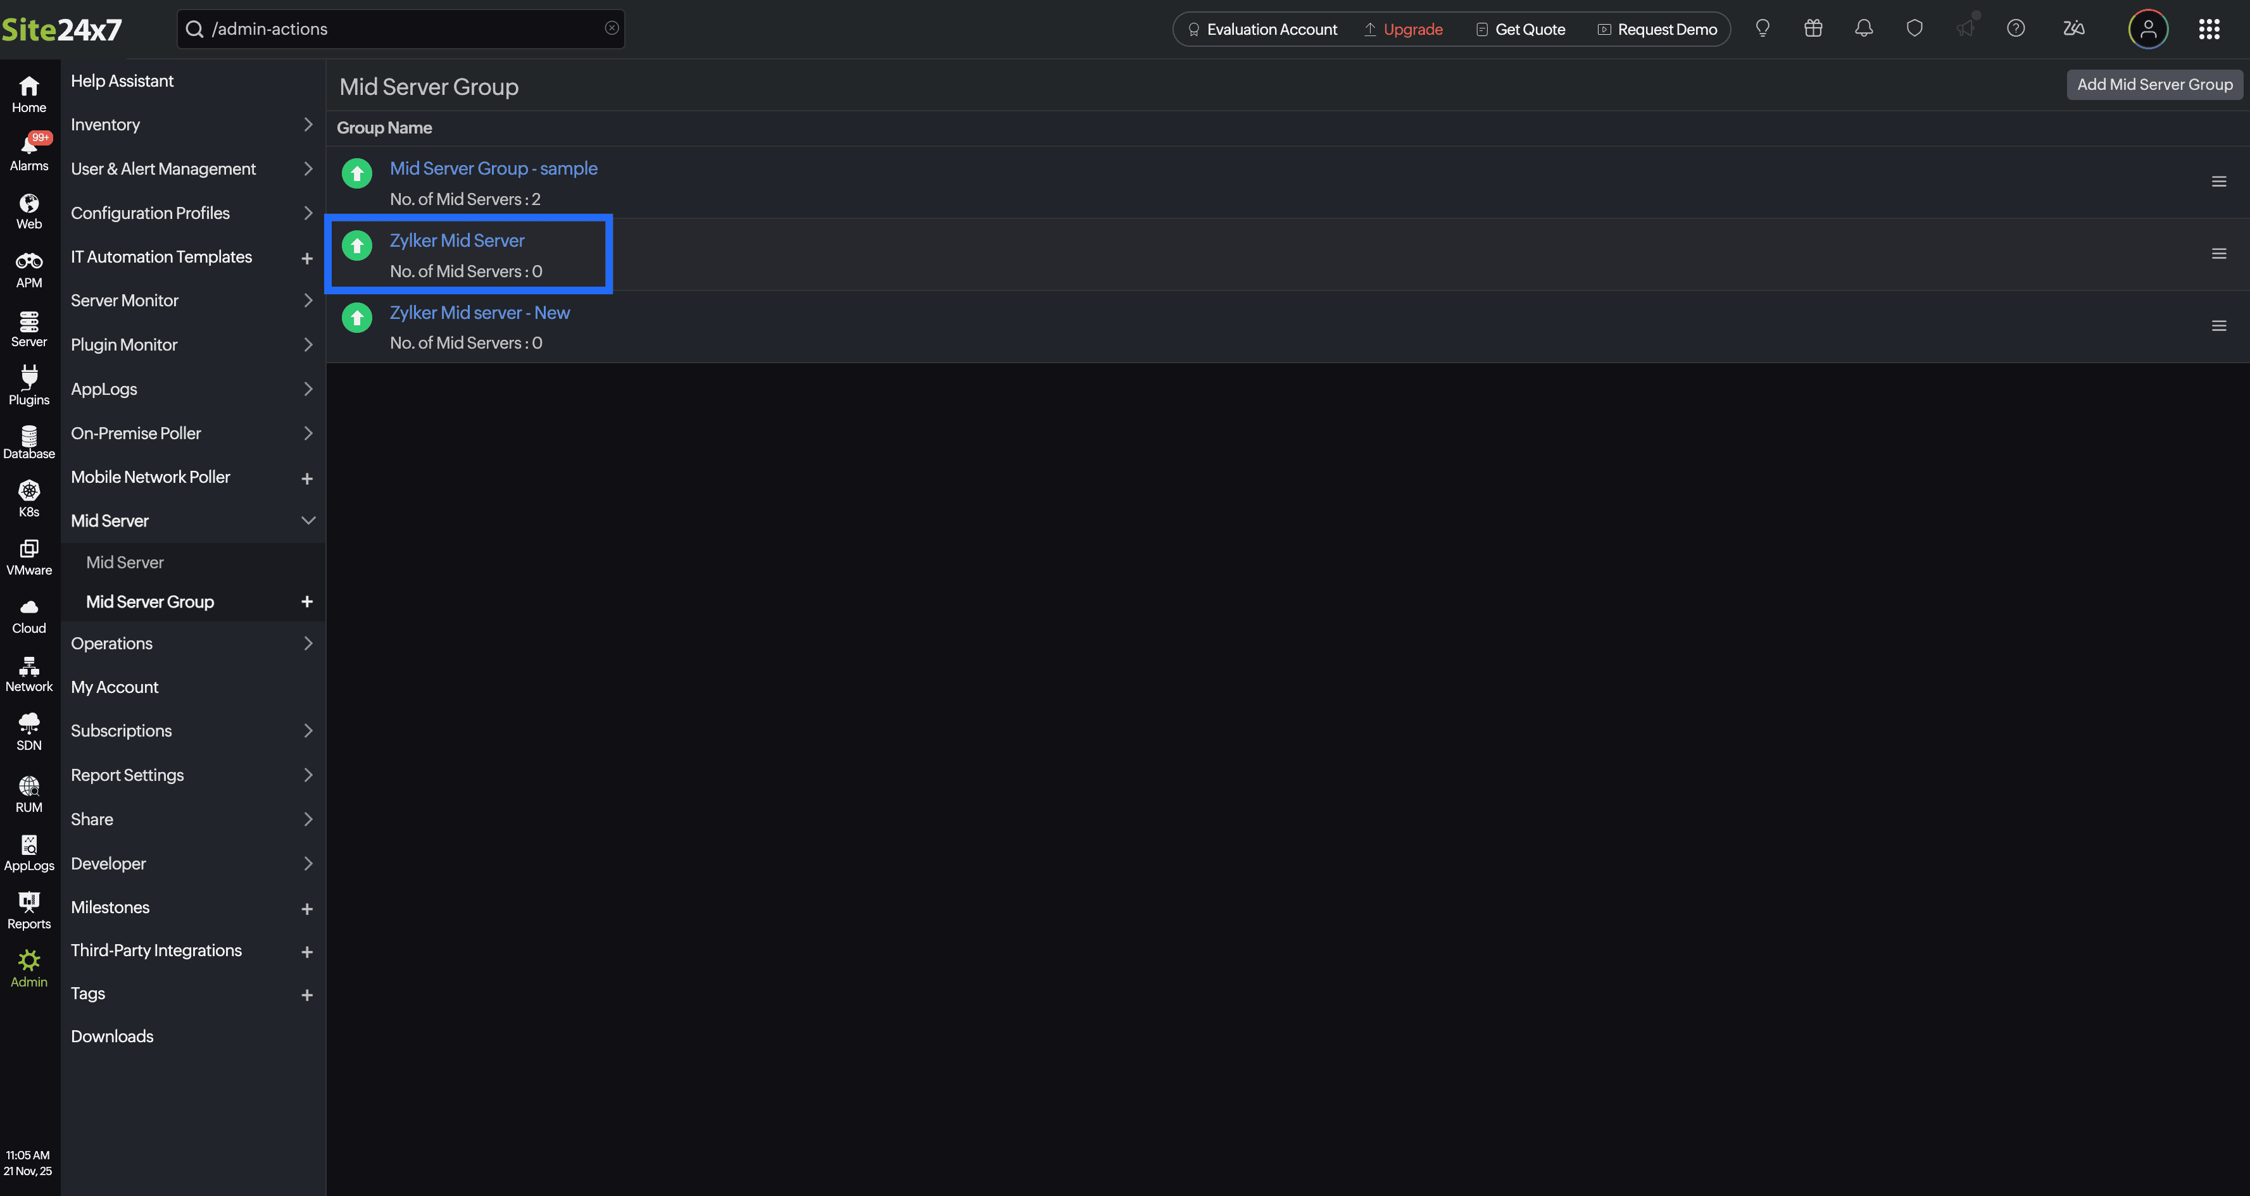This screenshot has width=2250, height=1196.
Task: Open the hamburger menu for Zylker Mid server - New
Action: coord(2220,325)
